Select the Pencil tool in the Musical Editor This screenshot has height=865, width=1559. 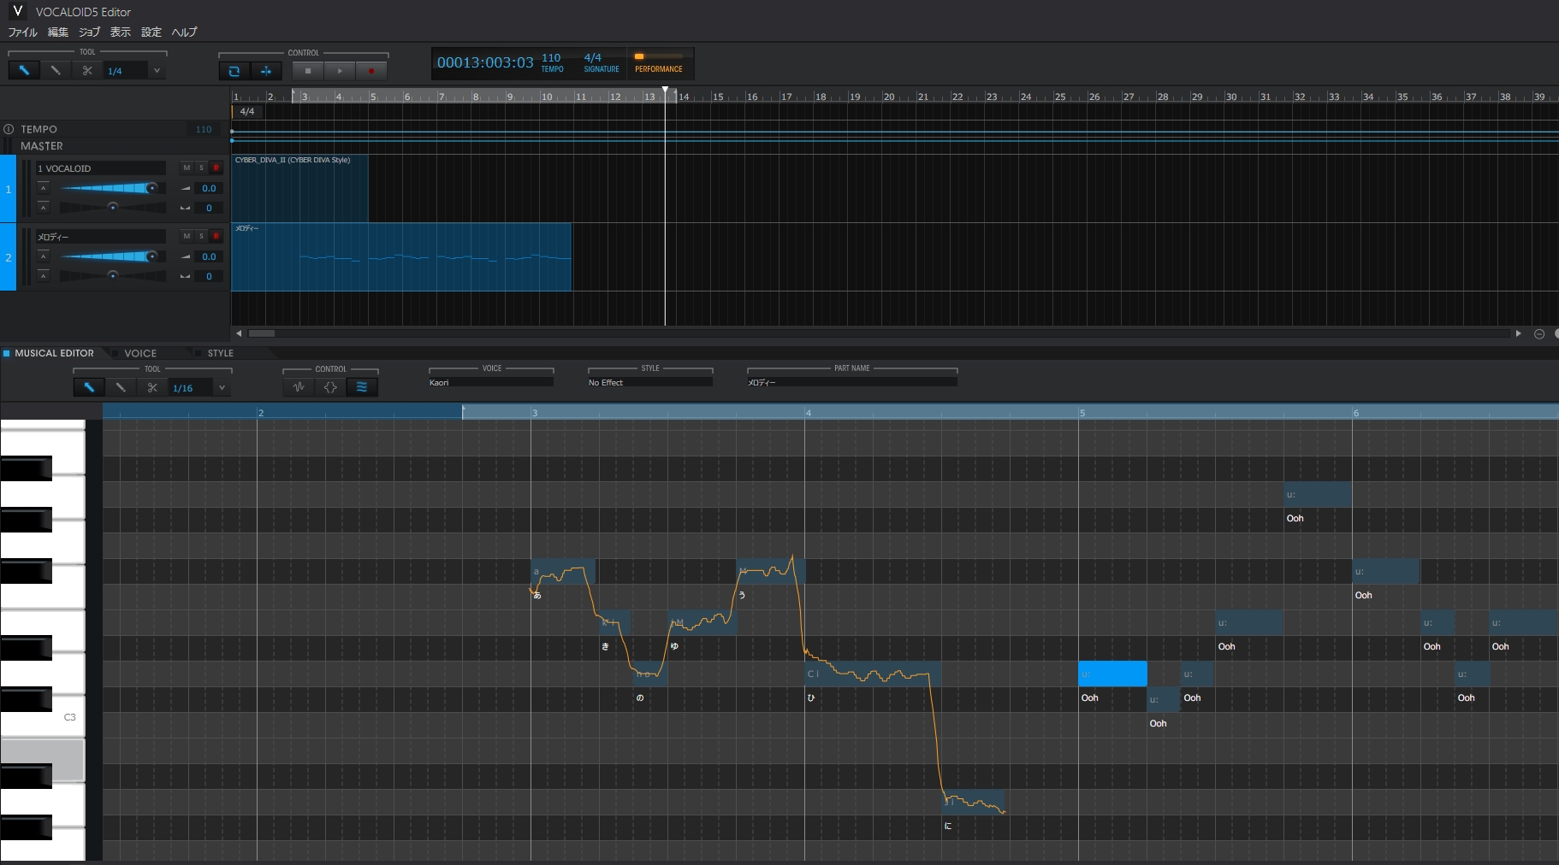coord(120,388)
